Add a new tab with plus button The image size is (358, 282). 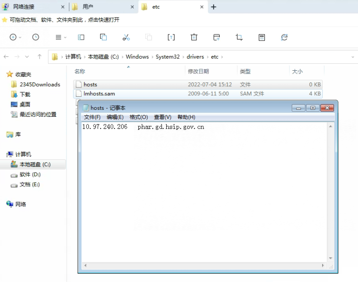[x=214, y=7]
